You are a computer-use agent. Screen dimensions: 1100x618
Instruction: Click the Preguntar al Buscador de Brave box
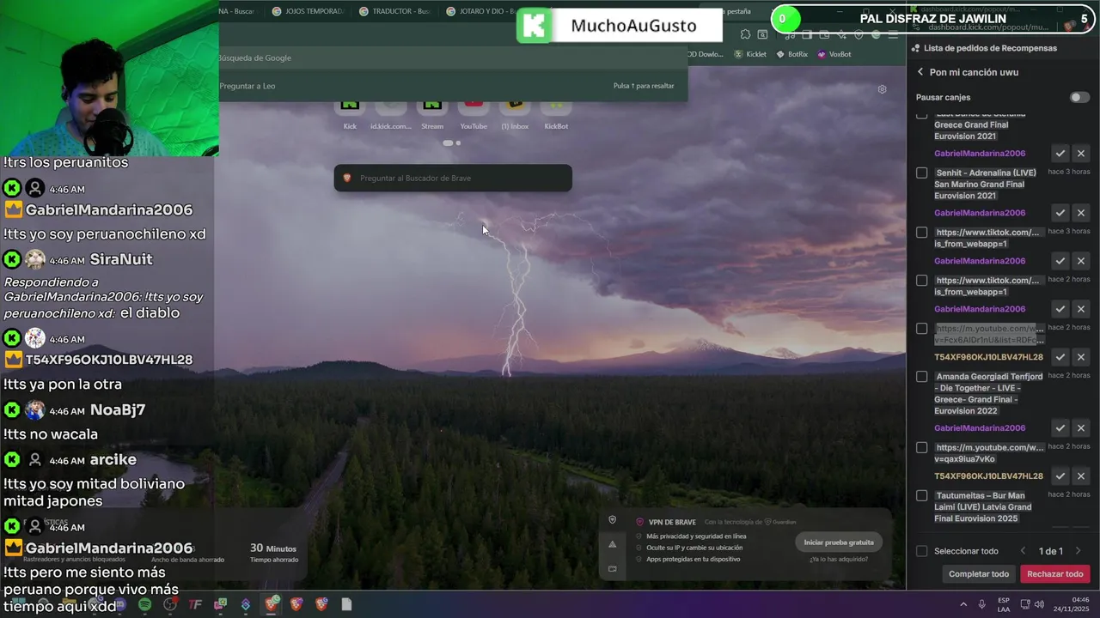tap(453, 178)
